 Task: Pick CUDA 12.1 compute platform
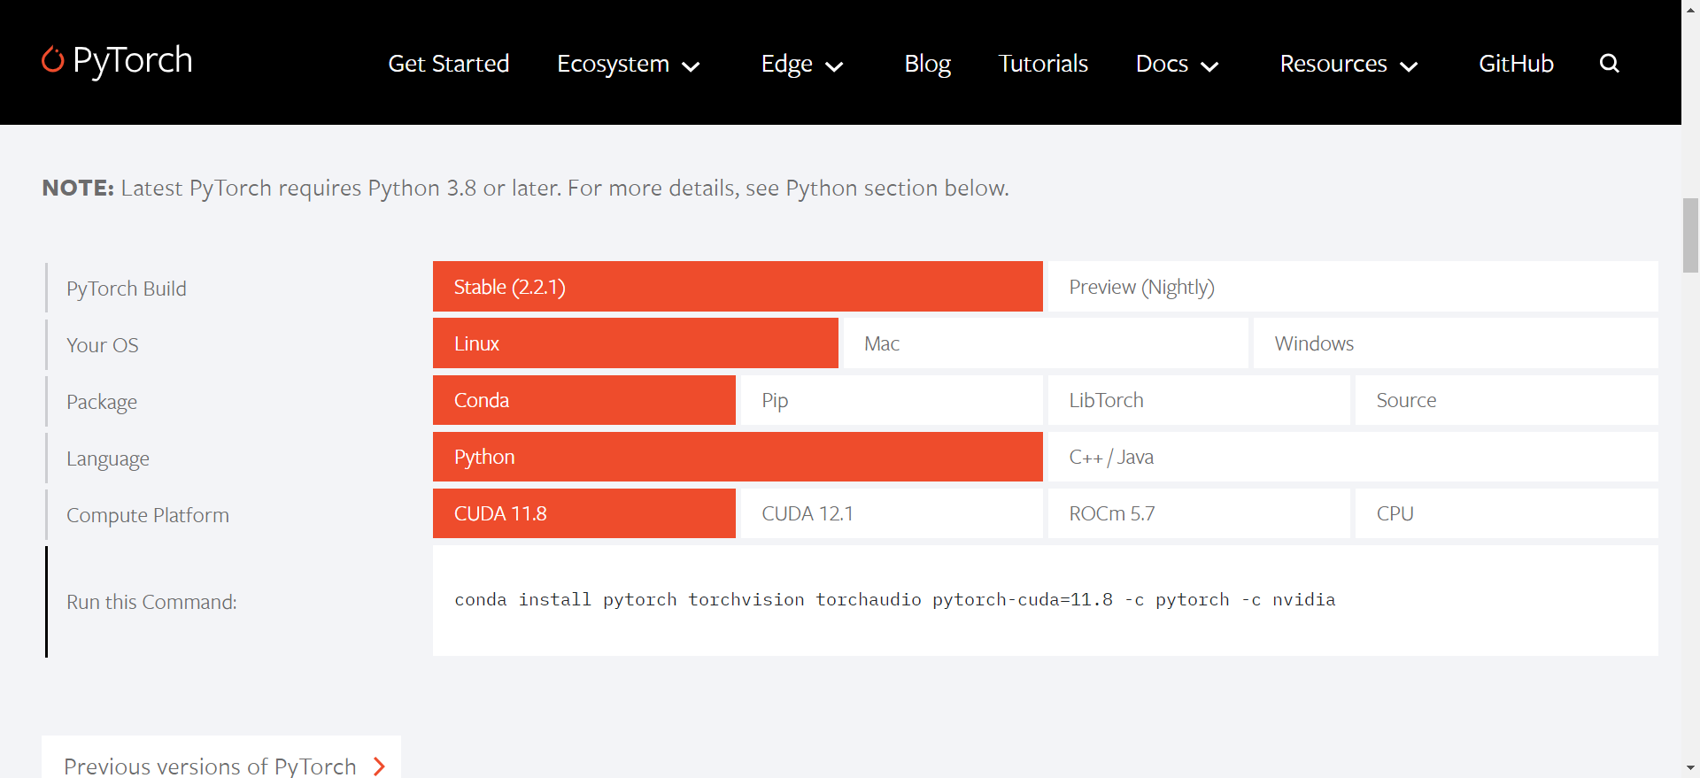coord(892,513)
